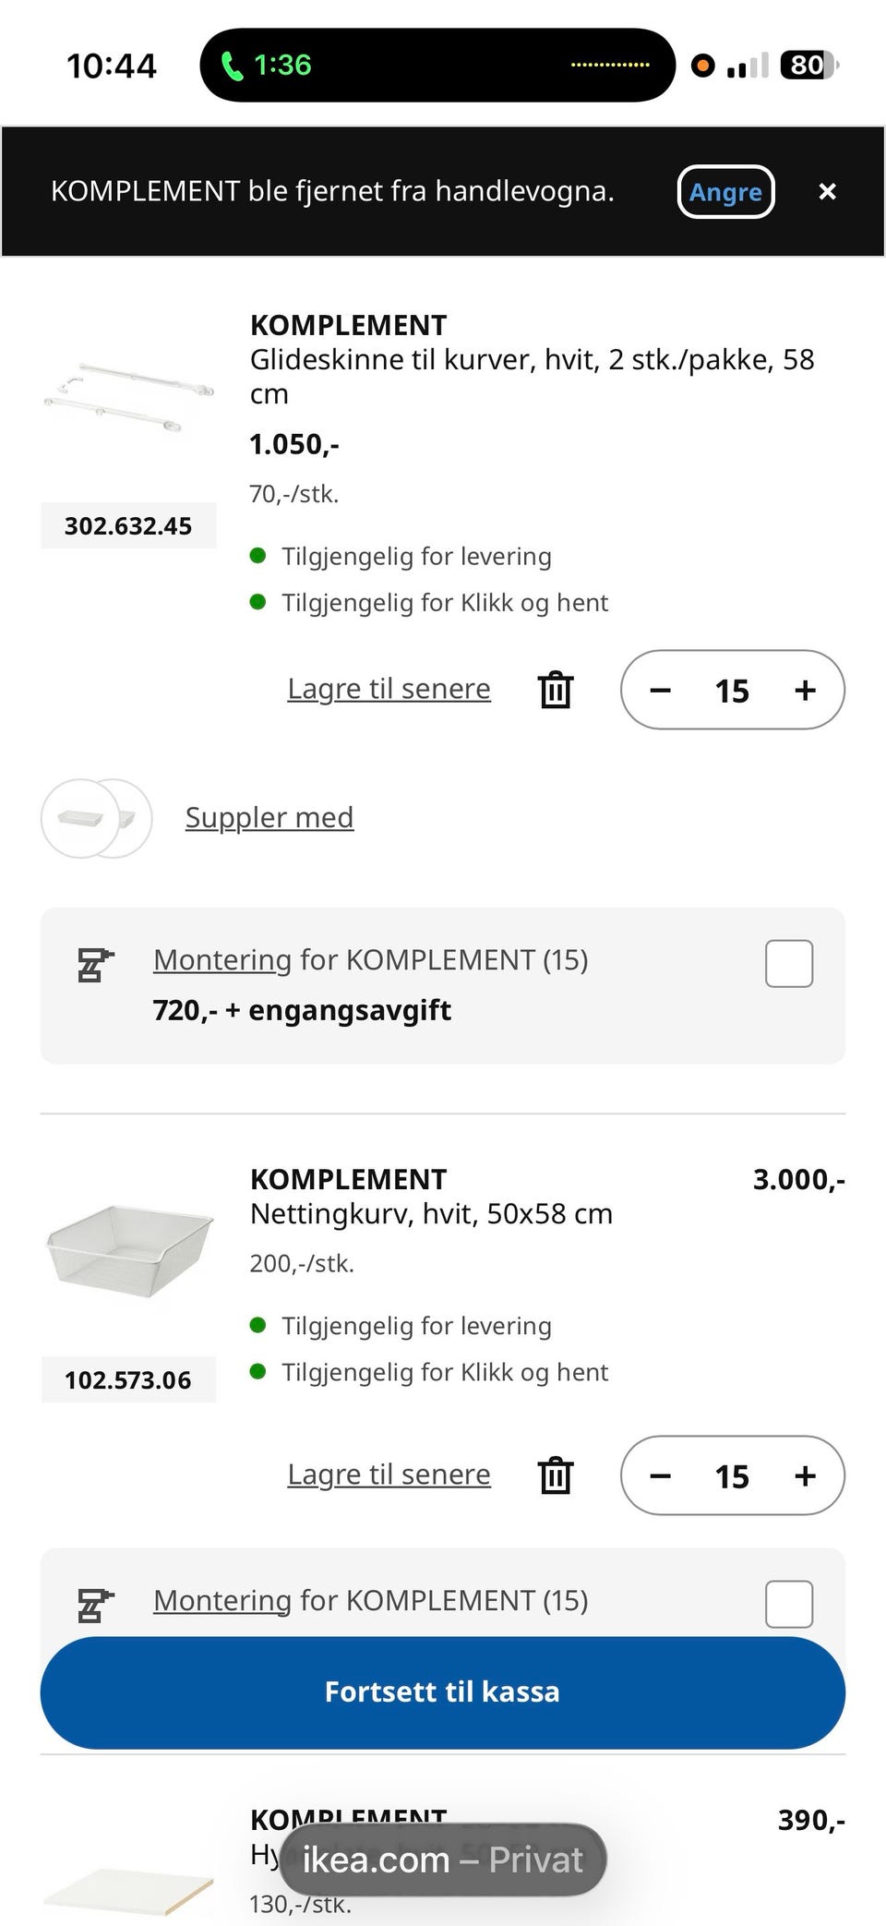886x1926 pixels.
Task: Open the Suppler med link
Action: [x=269, y=817]
